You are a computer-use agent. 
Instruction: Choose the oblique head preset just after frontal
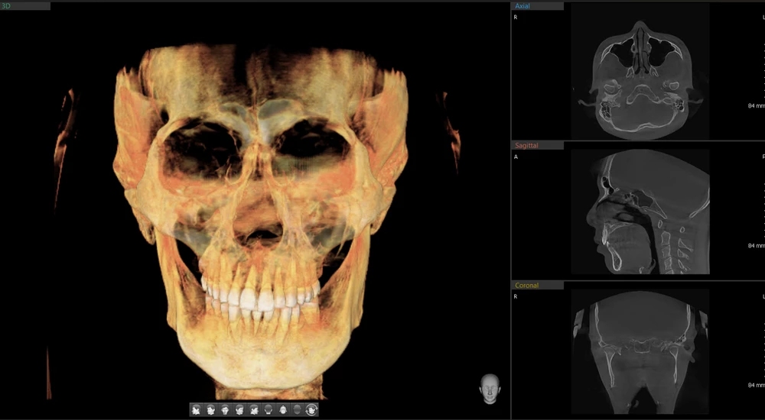click(x=239, y=410)
